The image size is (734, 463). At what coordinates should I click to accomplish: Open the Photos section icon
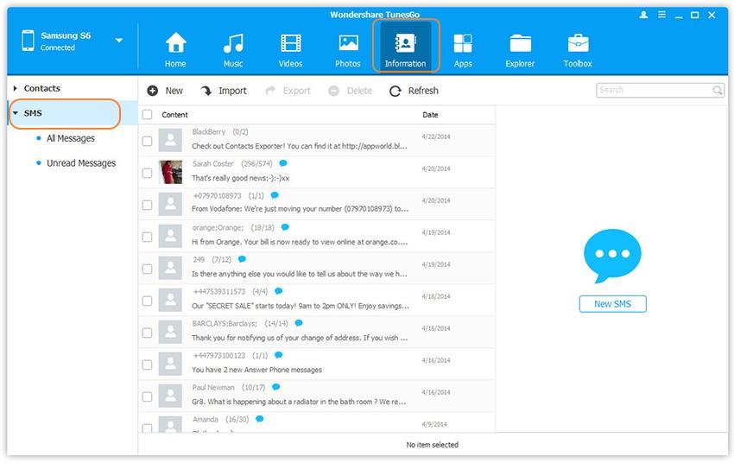coord(348,44)
